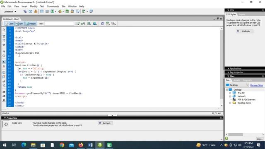Collapse the Properties panel
The width and height of the screenshot is (265, 149).
[5, 118]
